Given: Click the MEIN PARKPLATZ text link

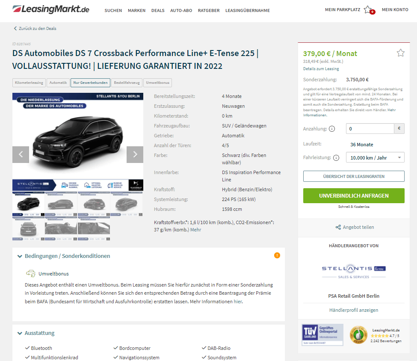Looking at the screenshot, I should 343,9.
